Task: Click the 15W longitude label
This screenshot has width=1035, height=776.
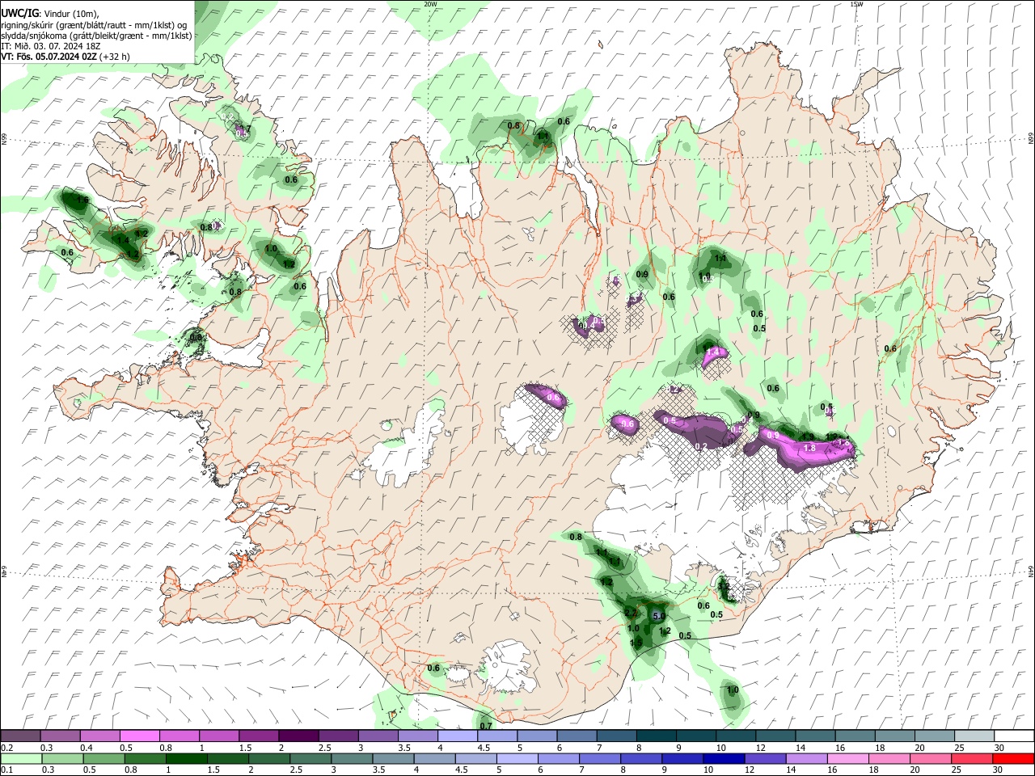Action: (x=856, y=4)
